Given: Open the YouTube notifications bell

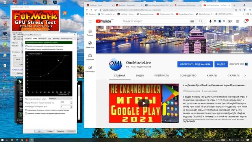Looking at the screenshot, I should (246, 21).
